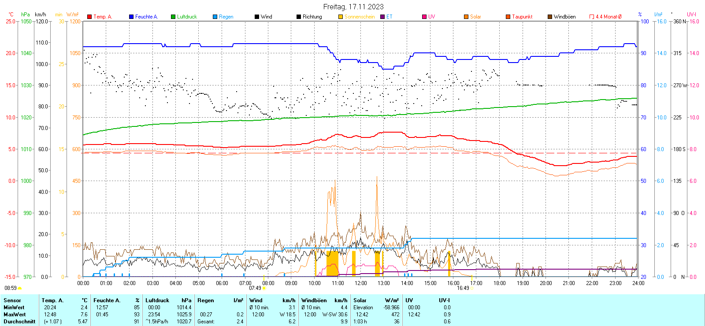Click the MaxWert row label
Image resolution: width=705 pixels, height=326 pixels.
[15, 315]
